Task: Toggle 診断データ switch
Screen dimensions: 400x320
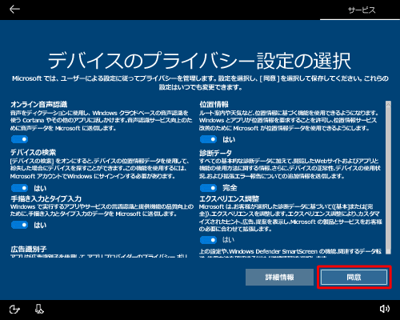Action: [x=208, y=188]
